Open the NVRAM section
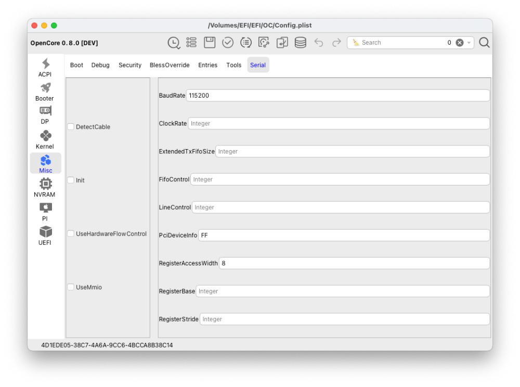 pos(45,188)
